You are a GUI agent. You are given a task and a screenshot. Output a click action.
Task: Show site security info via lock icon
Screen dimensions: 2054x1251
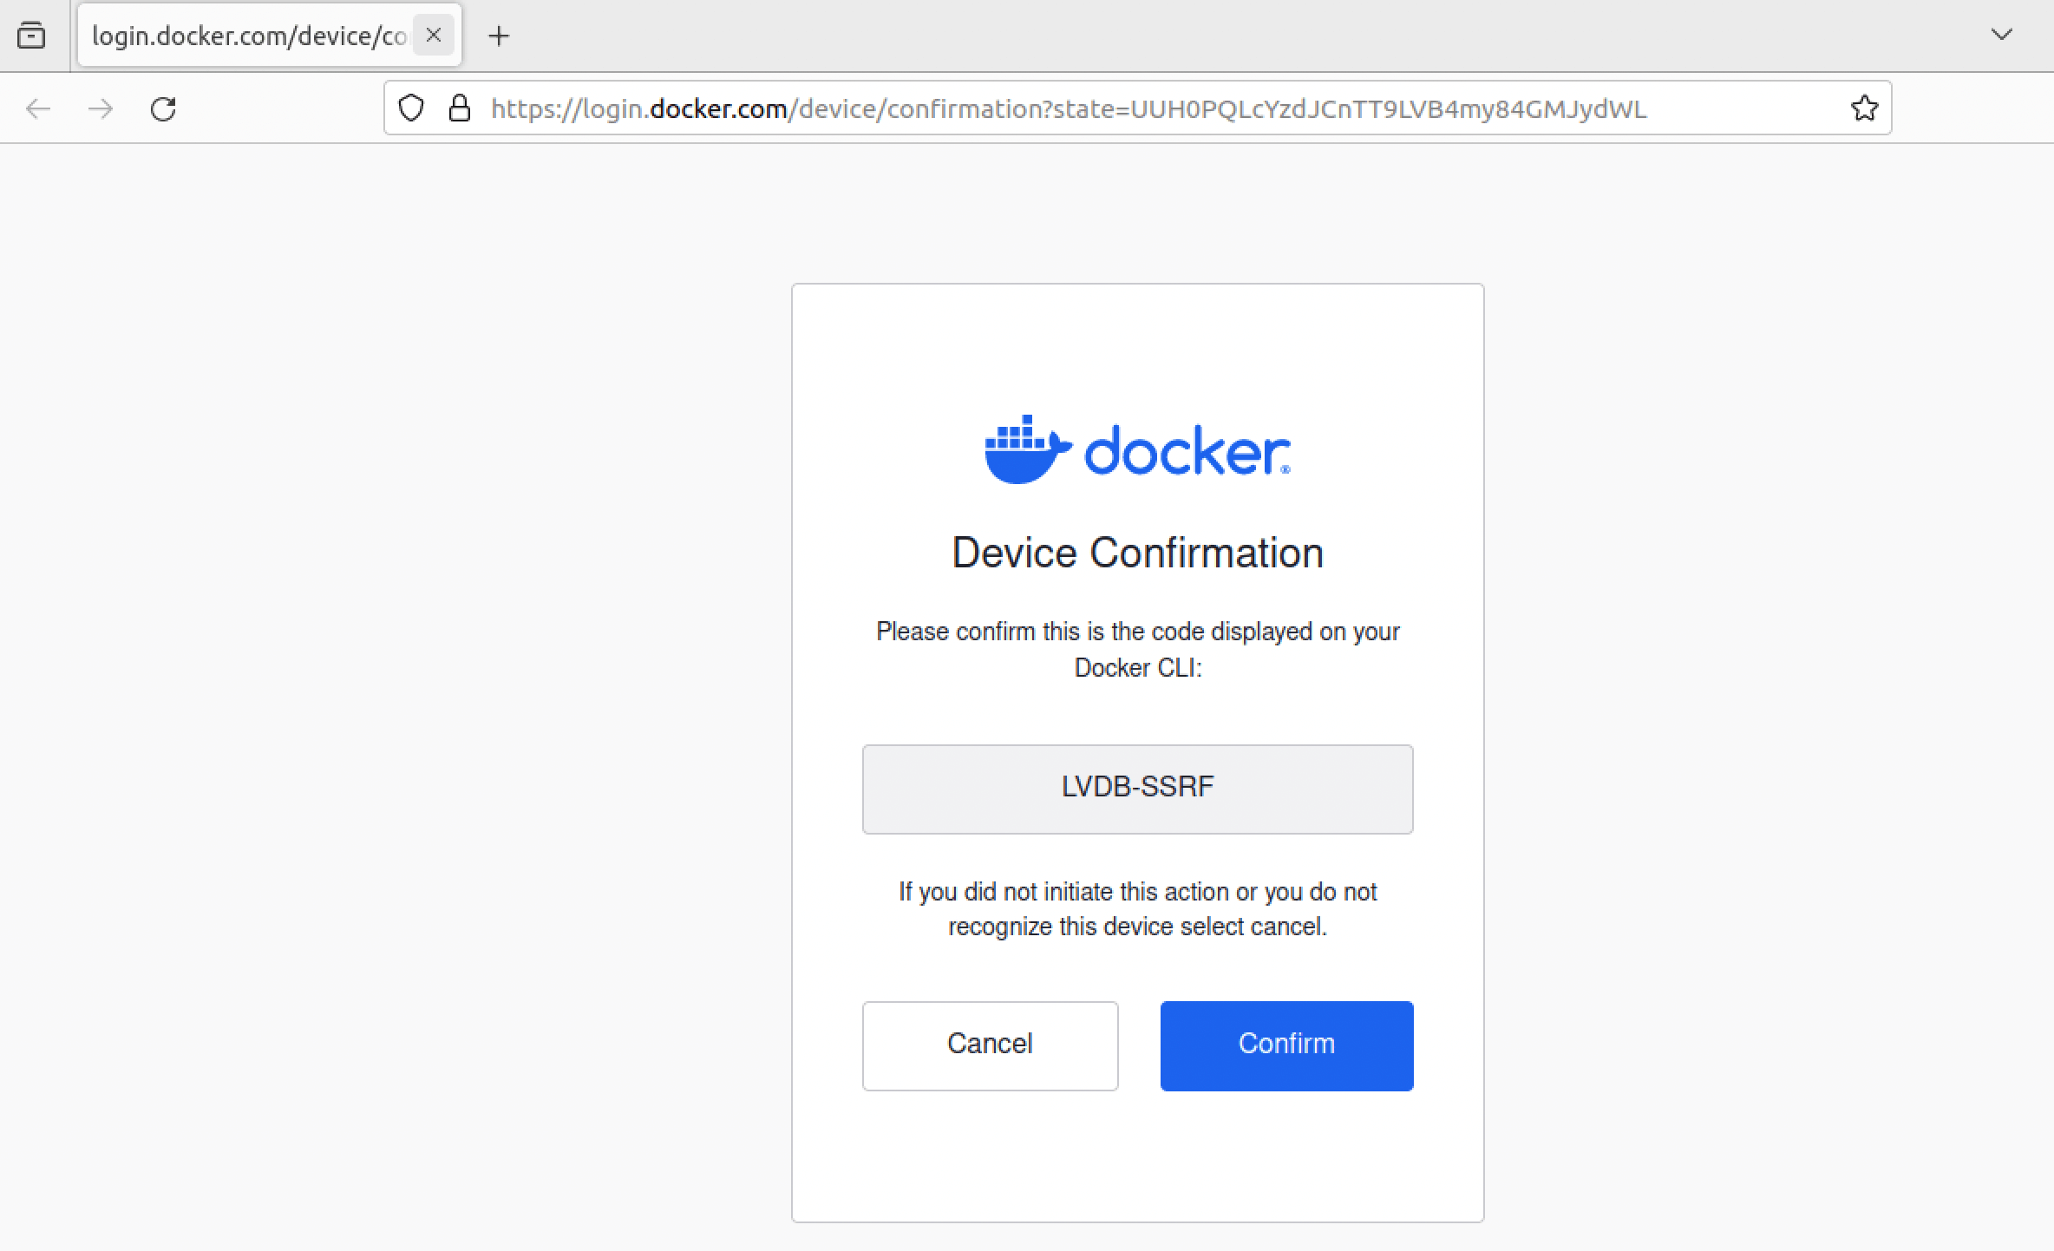tap(460, 108)
